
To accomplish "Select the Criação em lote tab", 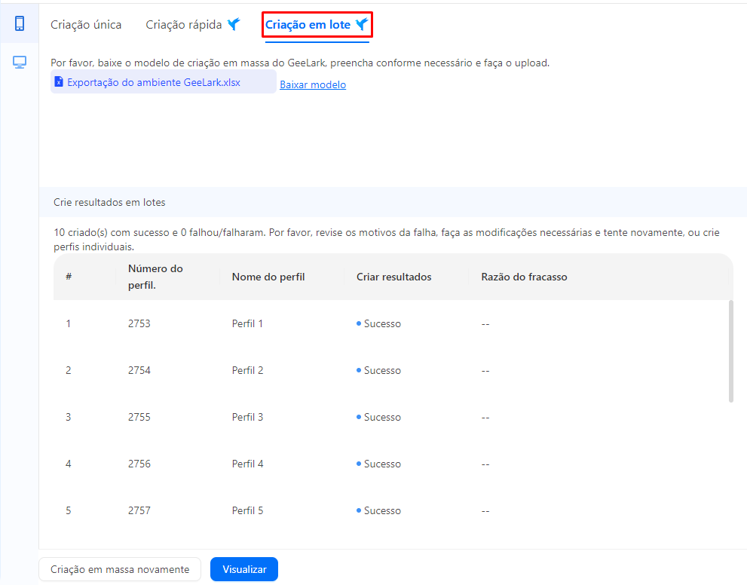I will pos(308,25).
